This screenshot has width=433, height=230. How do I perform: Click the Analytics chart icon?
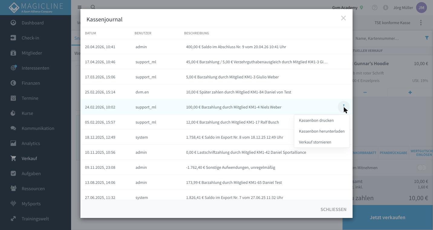pyautogui.click(x=13, y=143)
